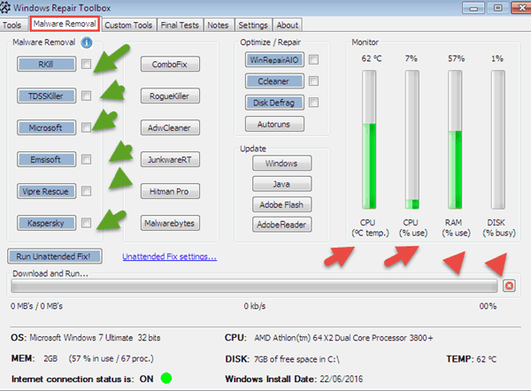Launch the Emsisoft button
531x391 pixels.
point(46,159)
